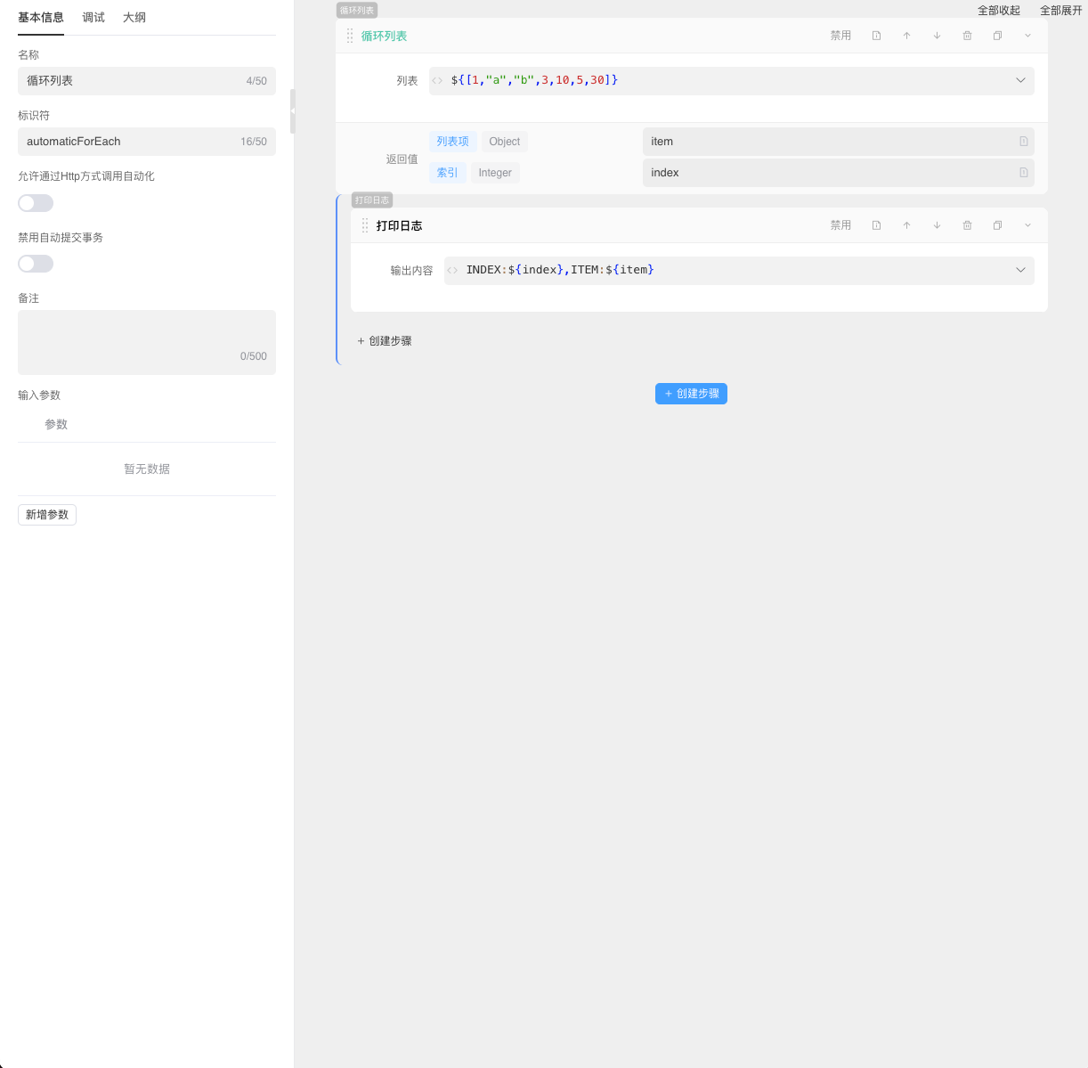Expand the 输出内容 expression dropdown
1088x1068 pixels.
[x=1020, y=270]
